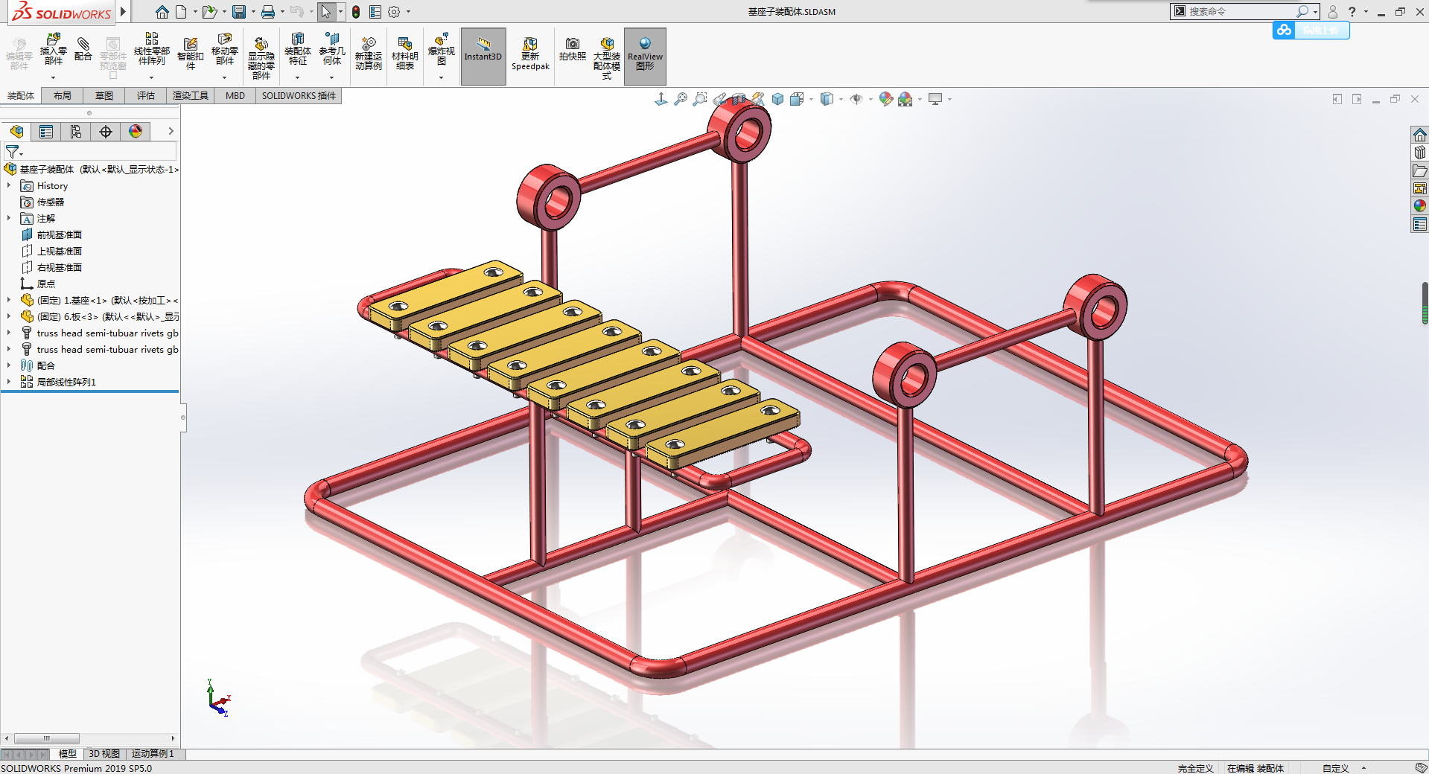Screen dimensions: 1429x774
Task: Switch to the 渲染工具 tab
Action: point(191,95)
